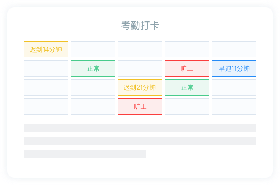Select empty cell between second-row 正常 and 旷工
280x185 pixels.
pos(140,68)
